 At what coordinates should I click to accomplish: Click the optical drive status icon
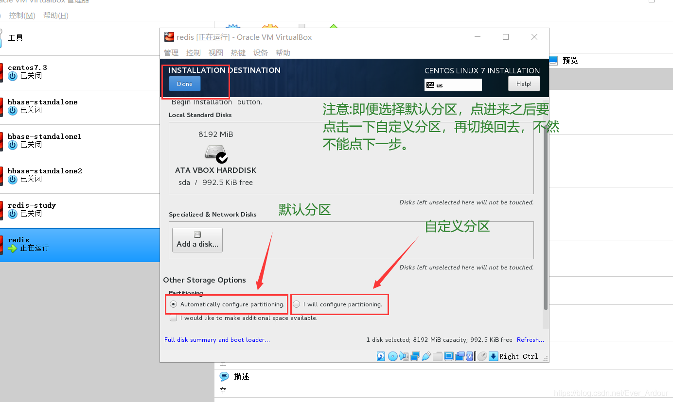[x=393, y=356]
